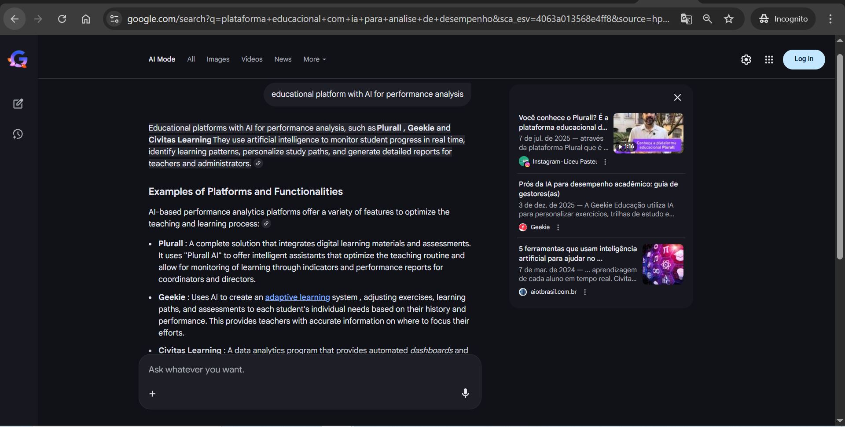845x427 pixels.
Task: Open '5 ferramentas que usam inteligência artificial' article
Action: click(577, 253)
